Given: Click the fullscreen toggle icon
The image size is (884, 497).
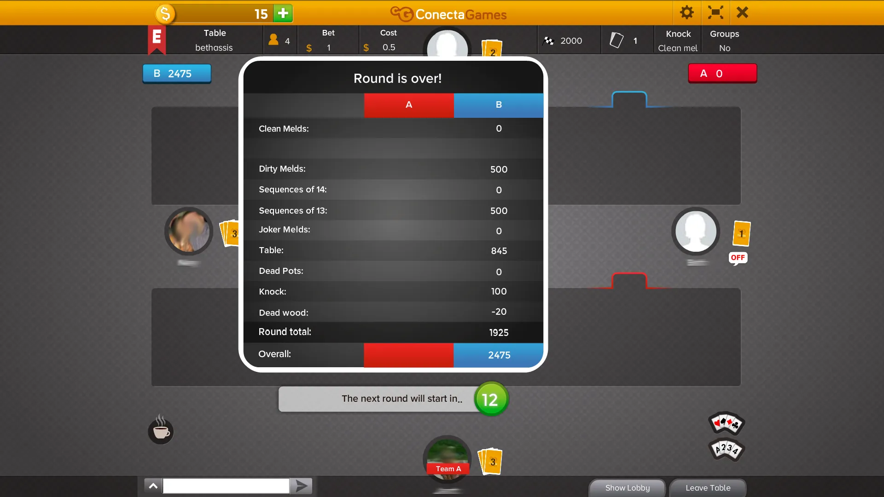Looking at the screenshot, I should point(714,13).
